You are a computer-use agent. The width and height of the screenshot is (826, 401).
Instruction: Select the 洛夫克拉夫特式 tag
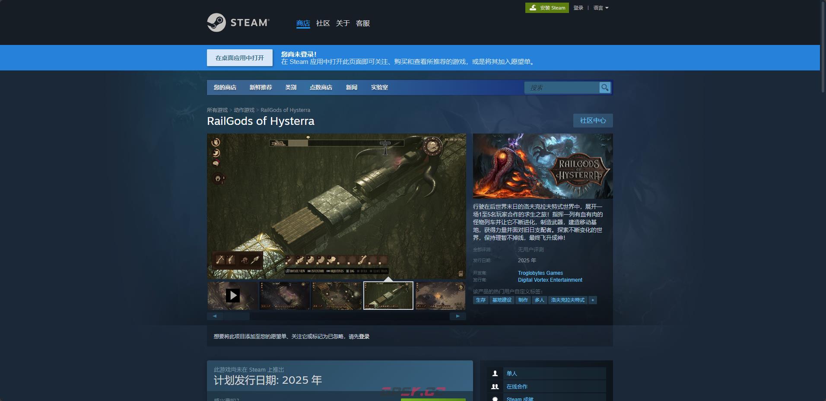pos(568,300)
